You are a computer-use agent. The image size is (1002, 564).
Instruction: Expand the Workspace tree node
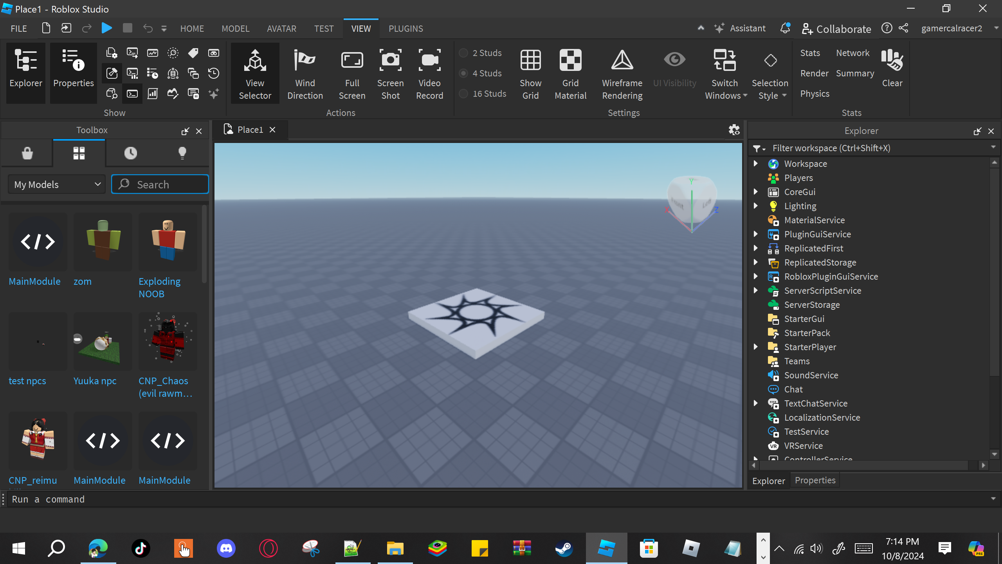[755, 164]
